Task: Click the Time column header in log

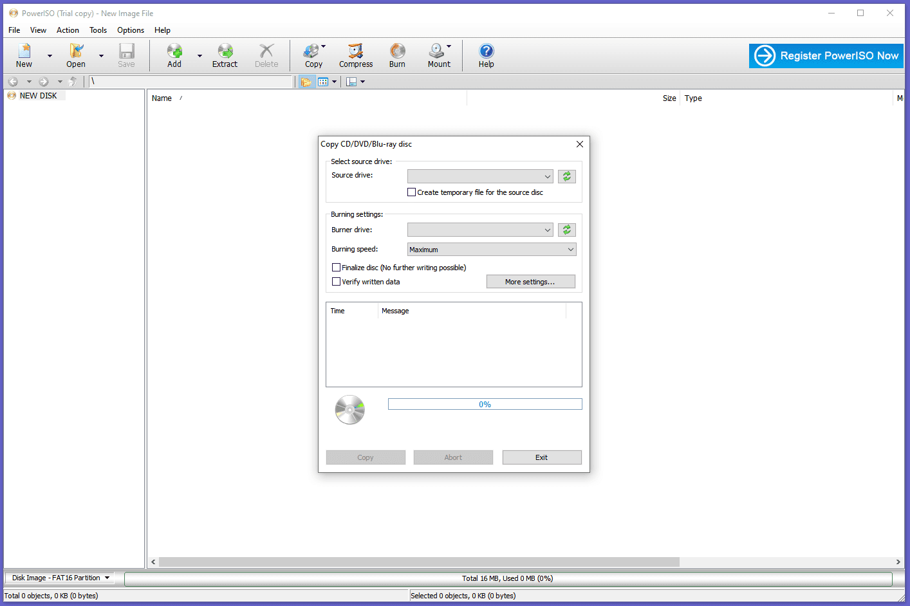Action: pyautogui.click(x=352, y=311)
